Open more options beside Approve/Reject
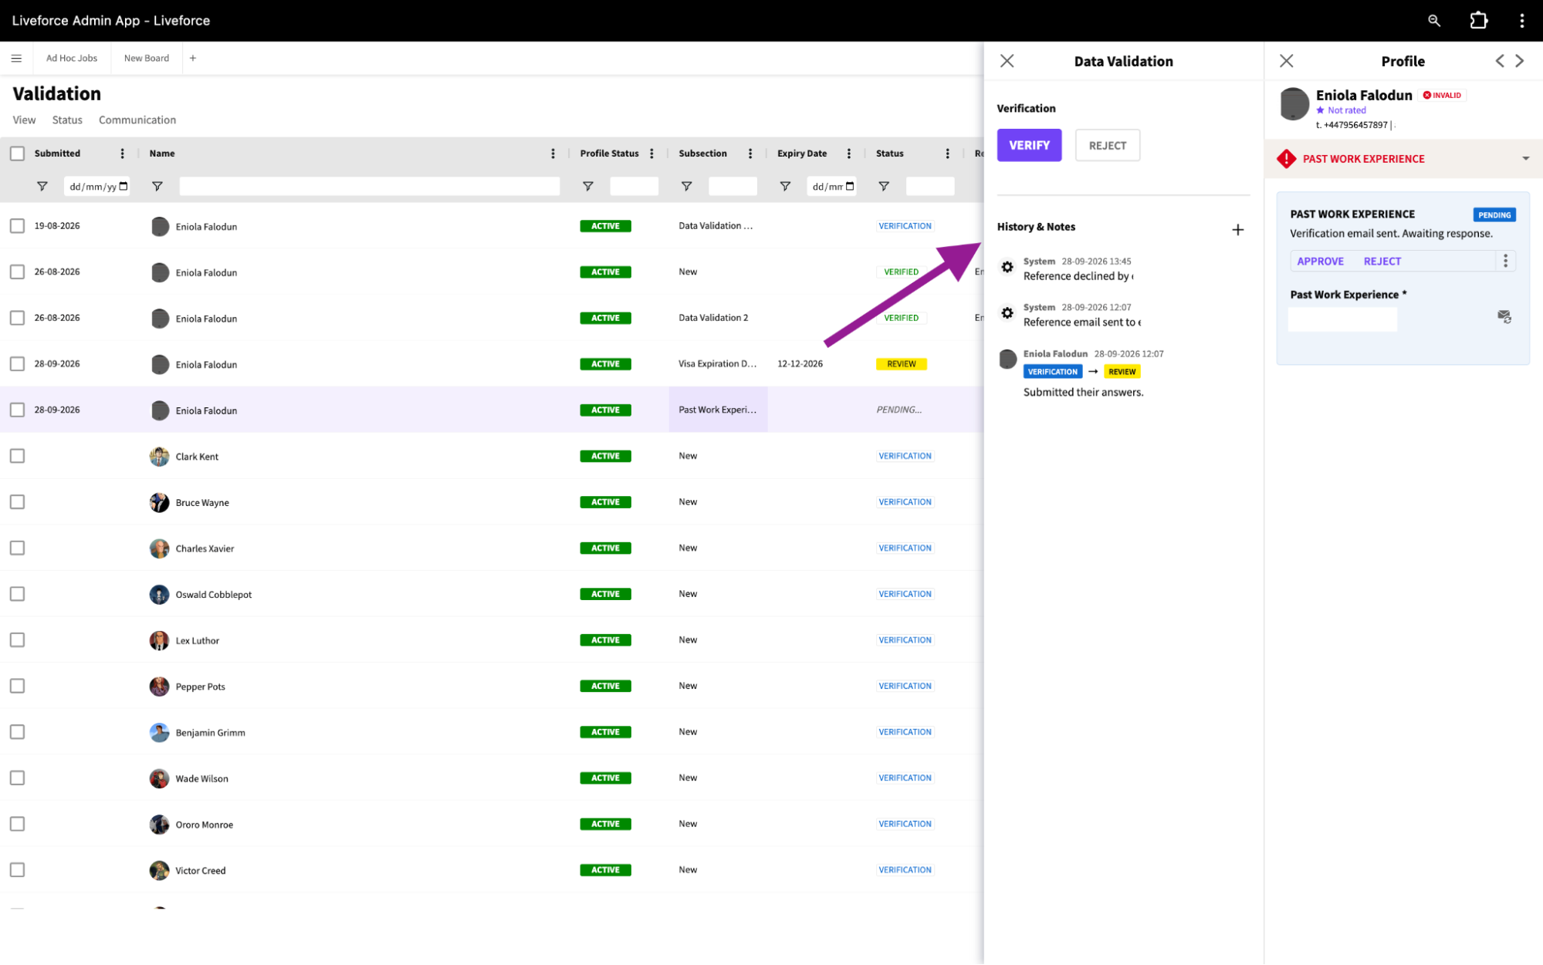The height and width of the screenshot is (965, 1543). point(1505,261)
